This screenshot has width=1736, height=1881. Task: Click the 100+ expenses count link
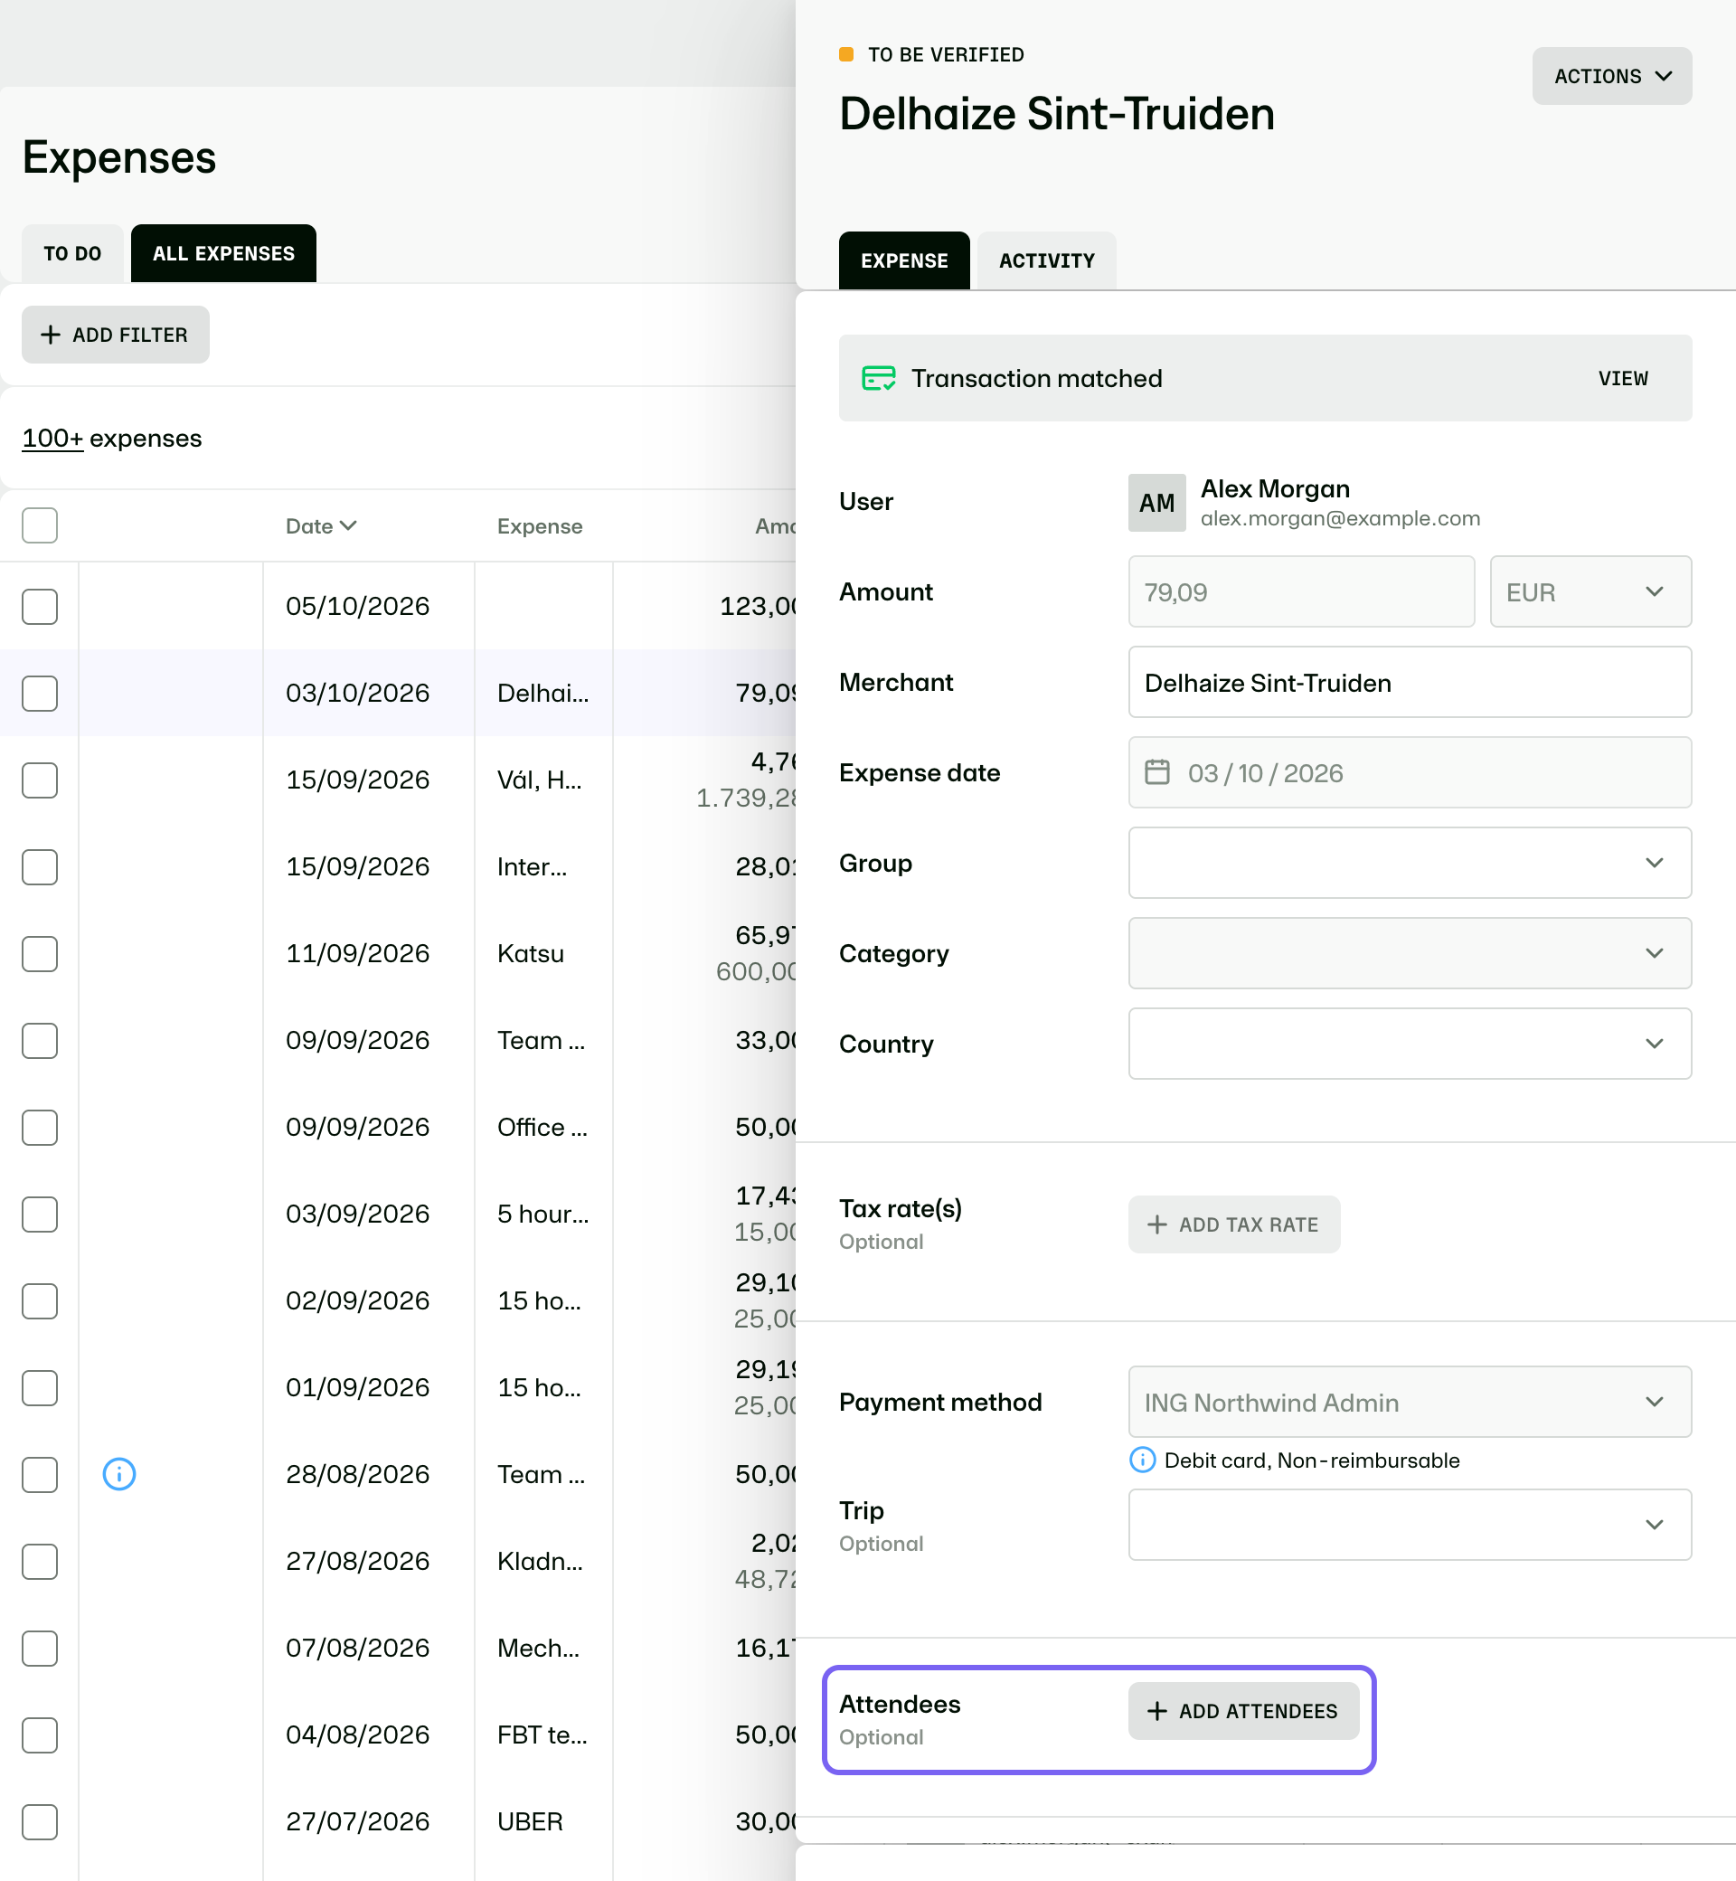(52, 439)
